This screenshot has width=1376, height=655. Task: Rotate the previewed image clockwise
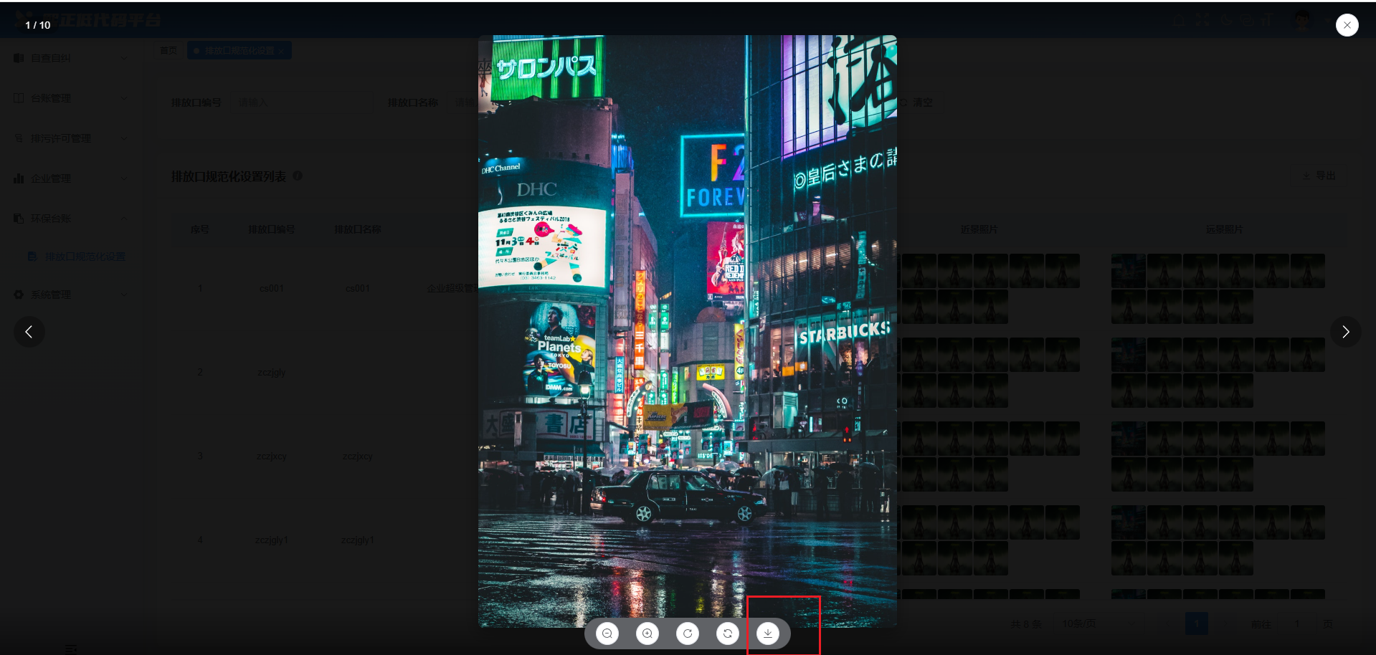(688, 634)
